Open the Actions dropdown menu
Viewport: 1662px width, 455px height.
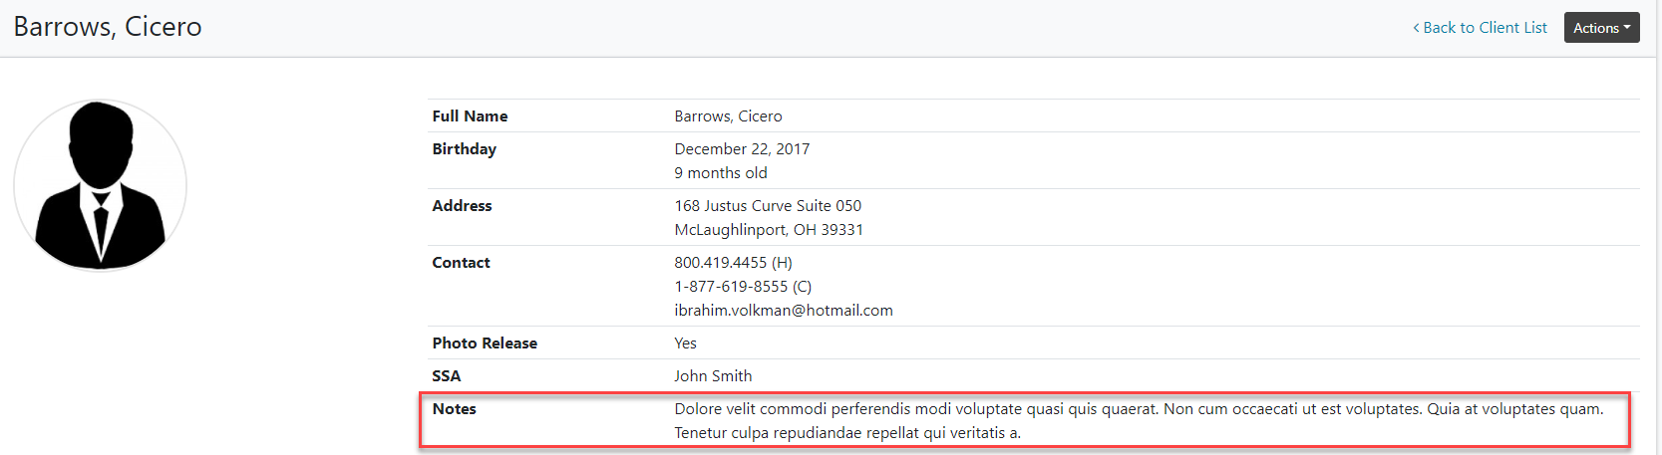pos(1601,28)
